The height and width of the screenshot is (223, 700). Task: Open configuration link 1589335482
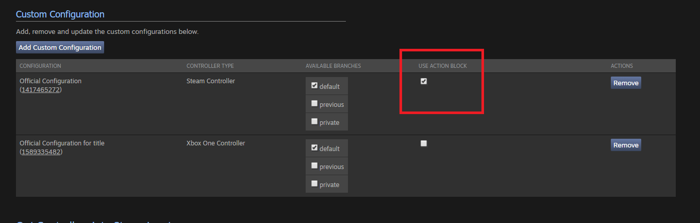click(41, 152)
